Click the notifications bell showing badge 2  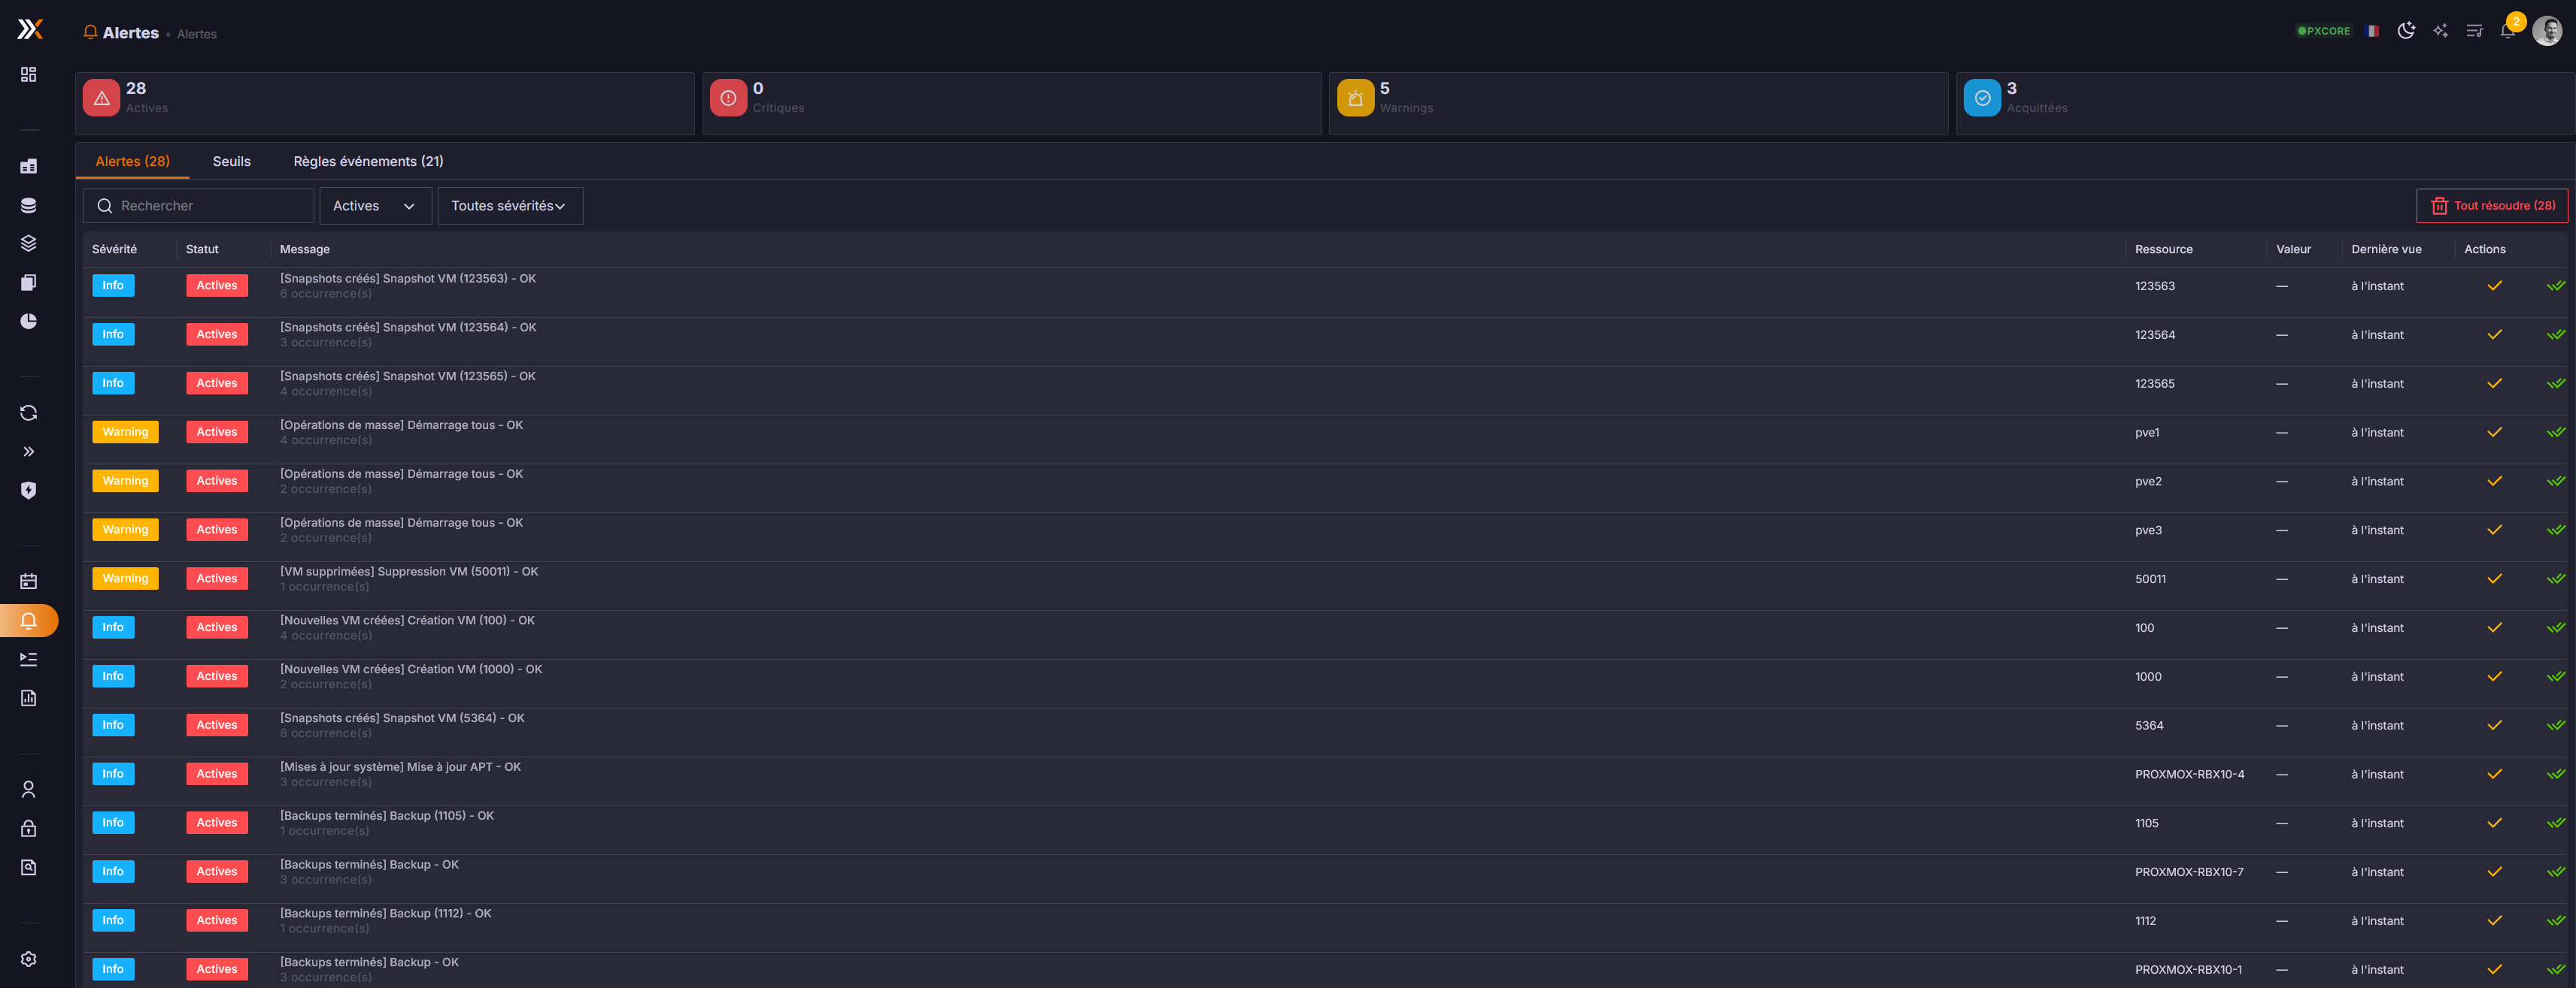(2507, 32)
